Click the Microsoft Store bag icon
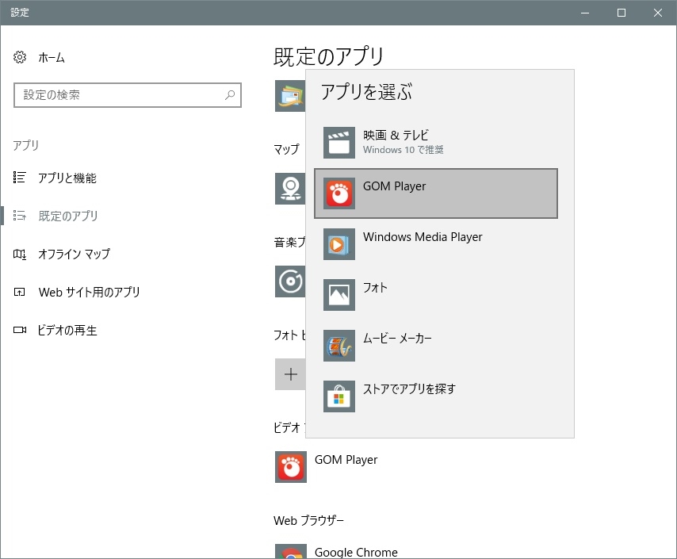The height and width of the screenshot is (559, 677). click(338, 396)
